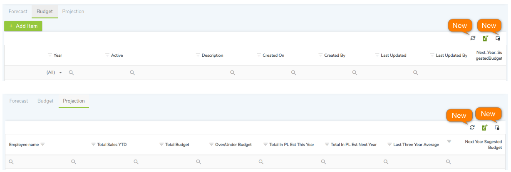Open the column chooser in the Budget grid

(498, 38)
